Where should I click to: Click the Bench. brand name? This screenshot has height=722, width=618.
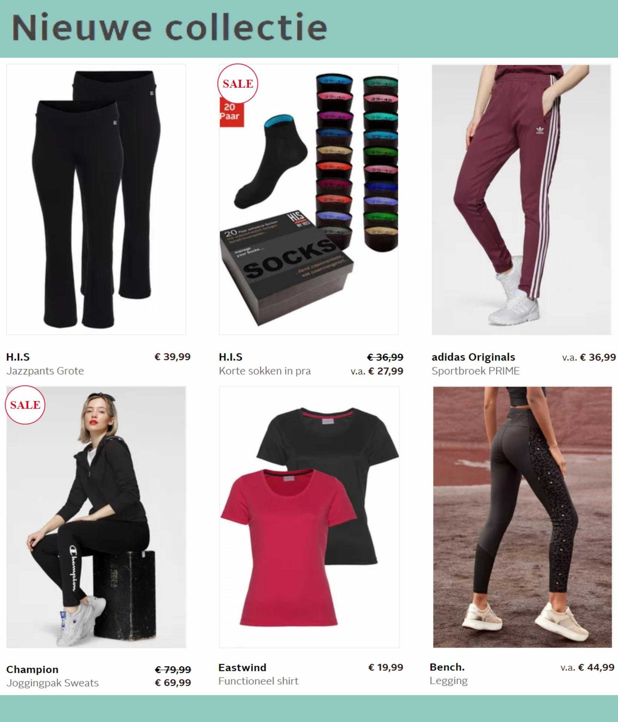(x=447, y=667)
